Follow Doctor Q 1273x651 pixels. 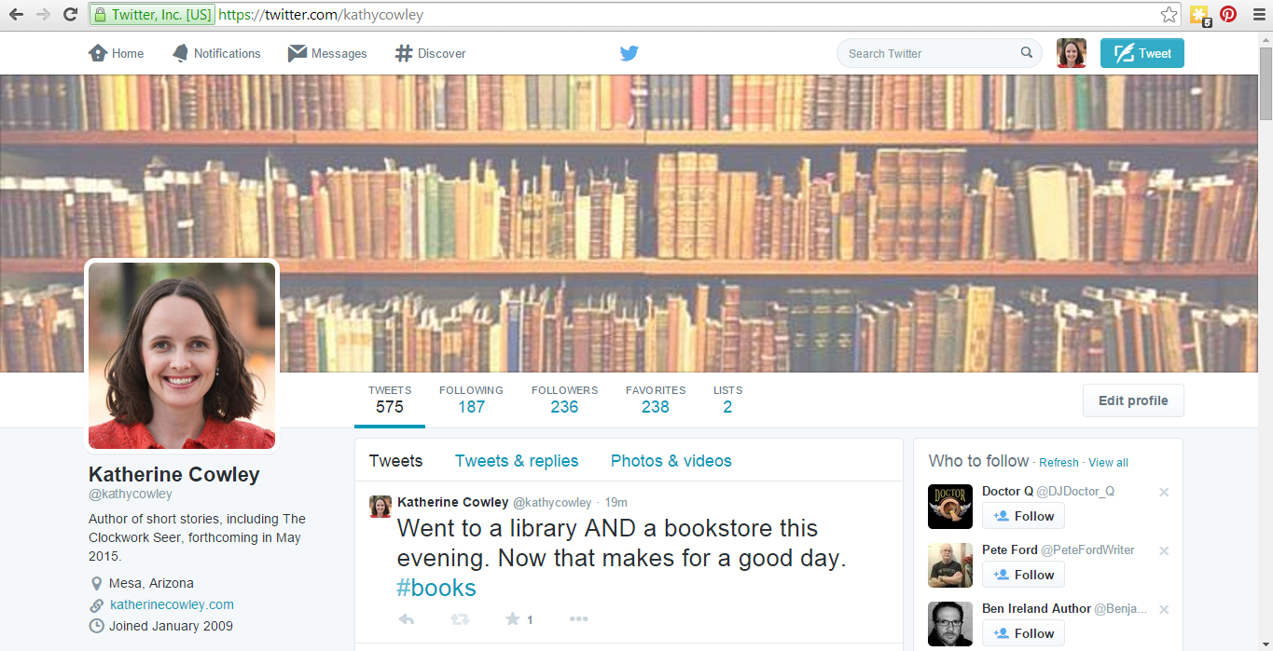coord(1023,516)
